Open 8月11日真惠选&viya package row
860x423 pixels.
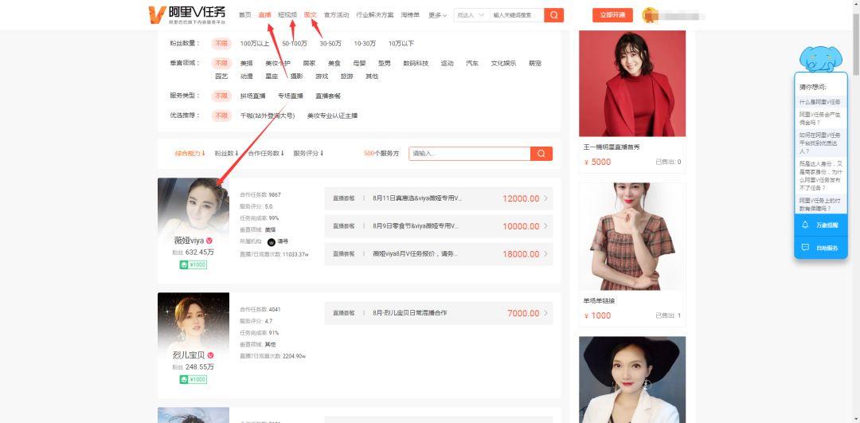click(438, 198)
